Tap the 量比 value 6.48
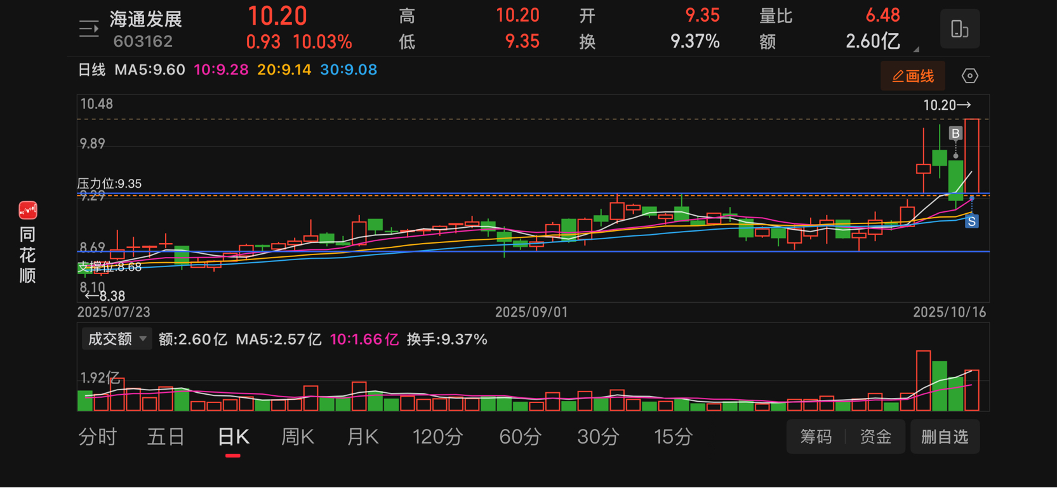This screenshot has height=488, width=1057. click(883, 15)
